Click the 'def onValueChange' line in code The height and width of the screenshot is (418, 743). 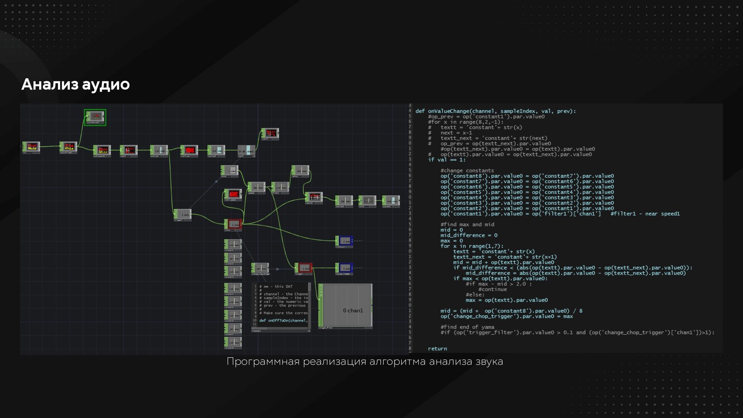click(x=495, y=111)
